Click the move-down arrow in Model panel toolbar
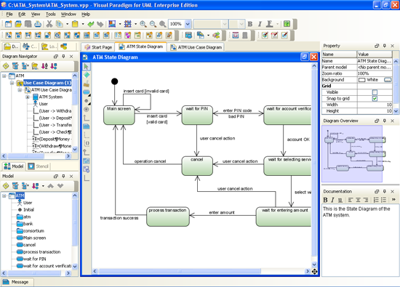This screenshot has width=400, height=287. click(x=60, y=186)
